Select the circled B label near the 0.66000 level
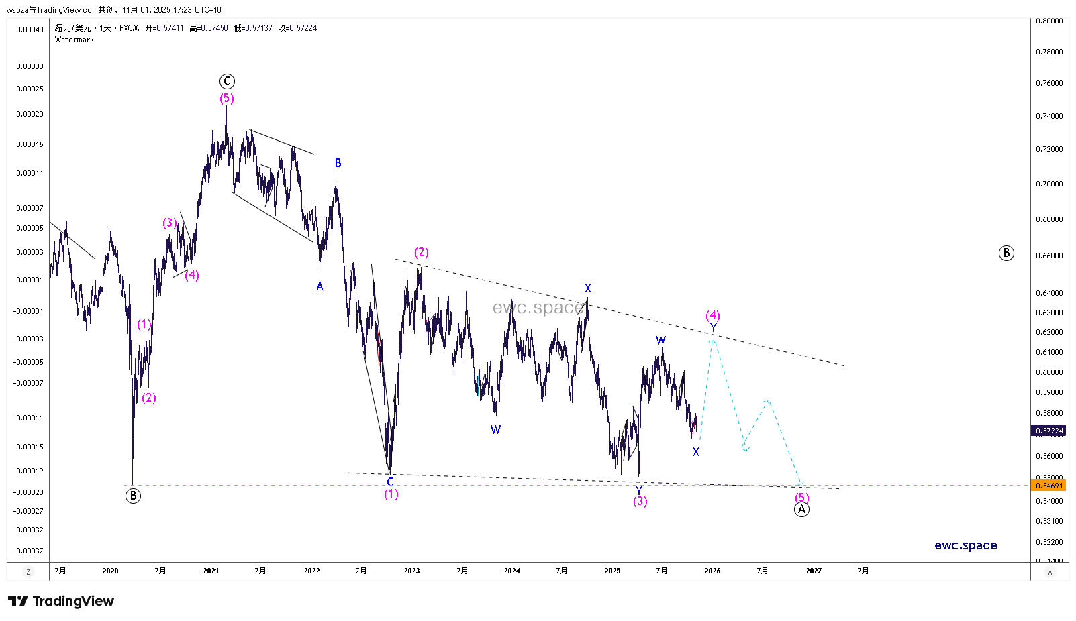 point(1006,253)
